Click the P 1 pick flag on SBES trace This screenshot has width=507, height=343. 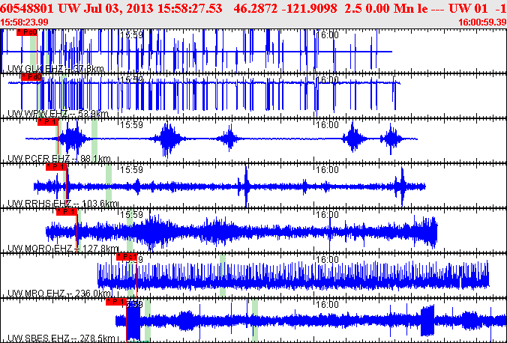tap(115, 301)
